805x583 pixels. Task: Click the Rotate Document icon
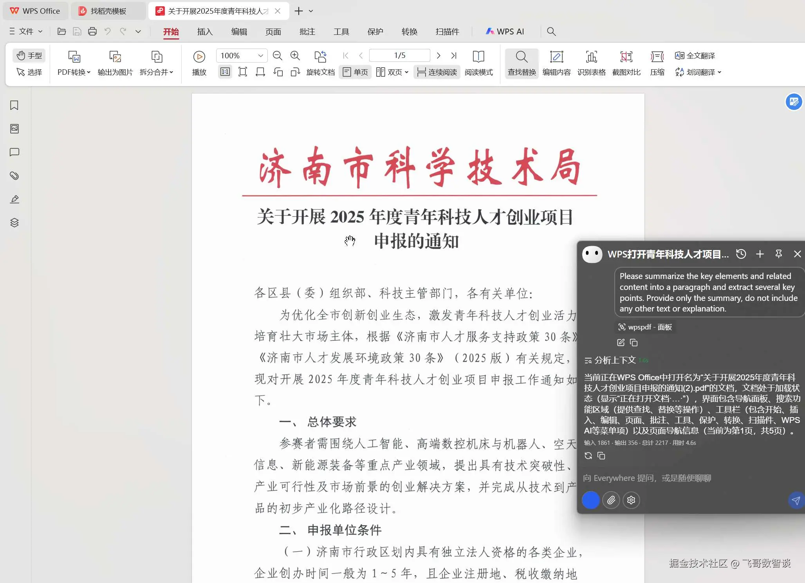coord(320,57)
